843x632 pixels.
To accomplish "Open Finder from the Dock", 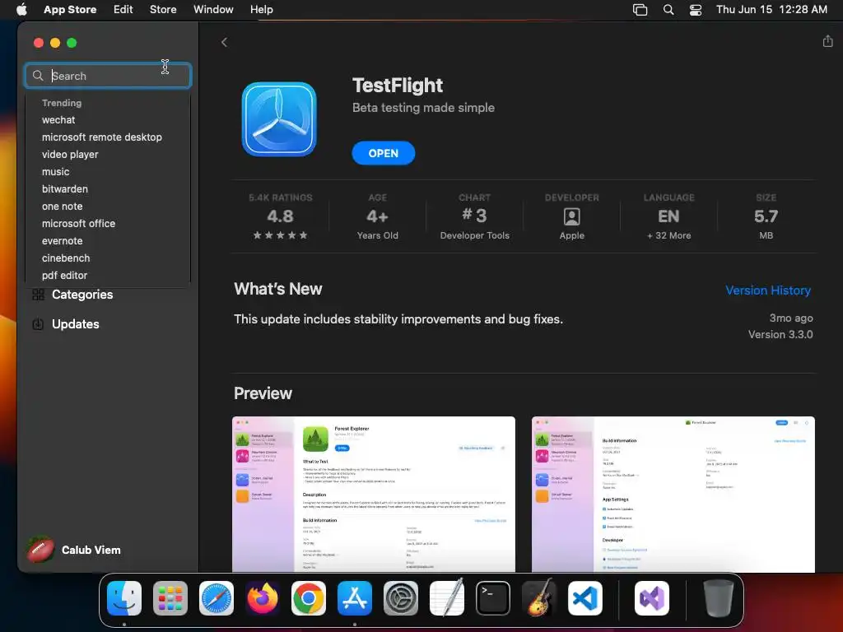I will (124, 598).
